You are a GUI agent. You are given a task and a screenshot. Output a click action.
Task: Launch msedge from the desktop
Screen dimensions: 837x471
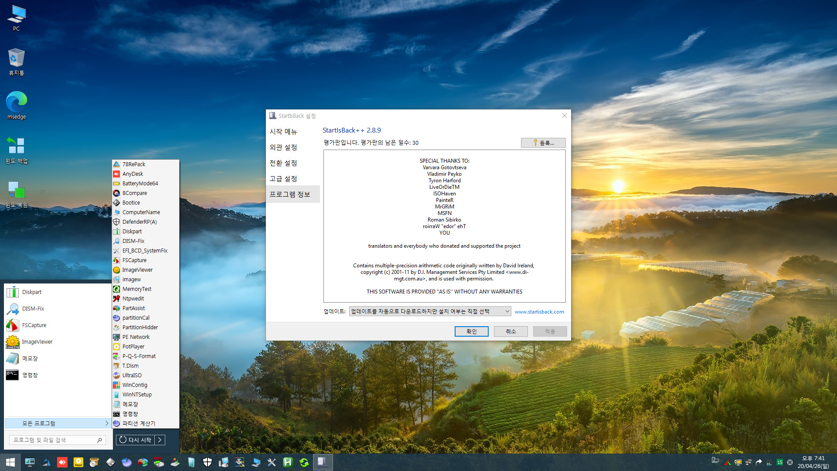click(x=17, y=105)
